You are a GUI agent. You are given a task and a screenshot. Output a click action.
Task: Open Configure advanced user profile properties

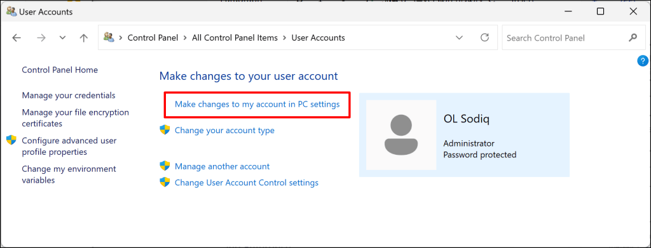(69, 146)
